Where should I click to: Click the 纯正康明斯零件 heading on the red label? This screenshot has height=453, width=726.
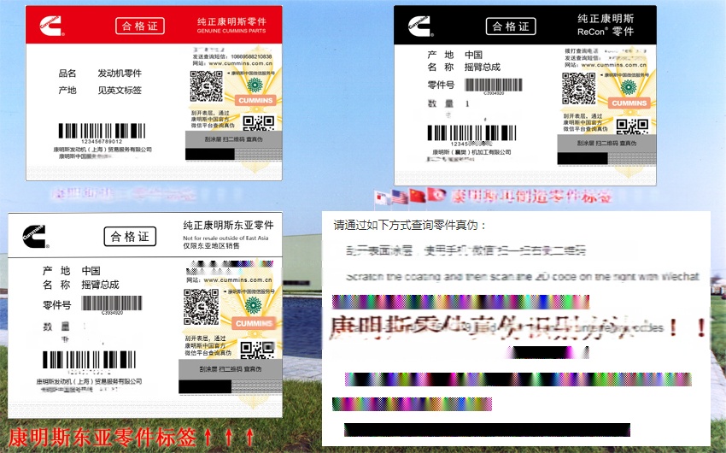[x=231, y=21]
